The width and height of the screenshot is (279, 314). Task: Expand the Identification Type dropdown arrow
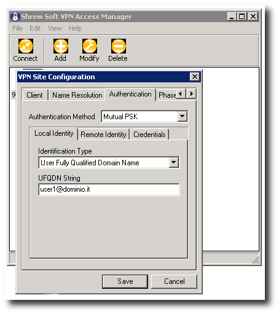click(174, 162)
